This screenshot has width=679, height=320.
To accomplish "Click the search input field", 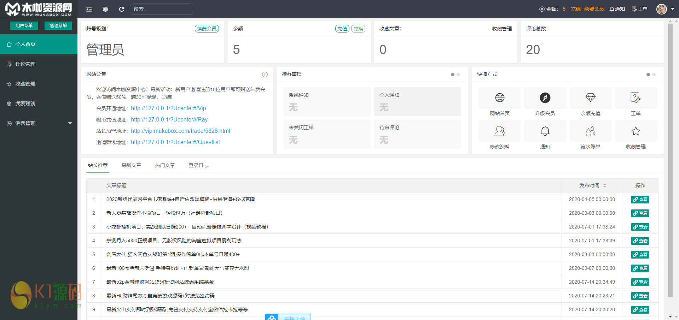I will pos(162,9).
